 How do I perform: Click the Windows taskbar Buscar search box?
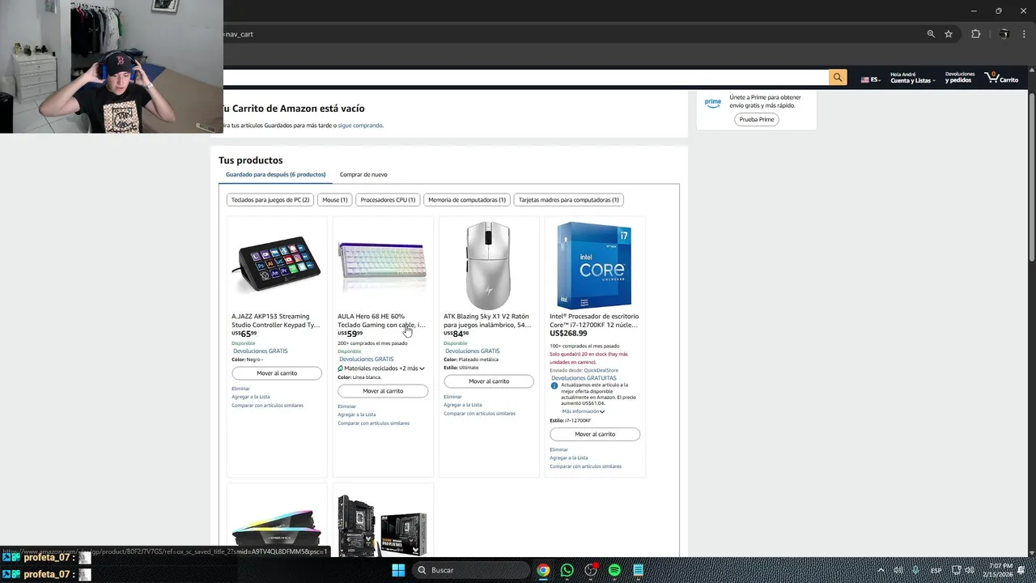click(469, 570)
